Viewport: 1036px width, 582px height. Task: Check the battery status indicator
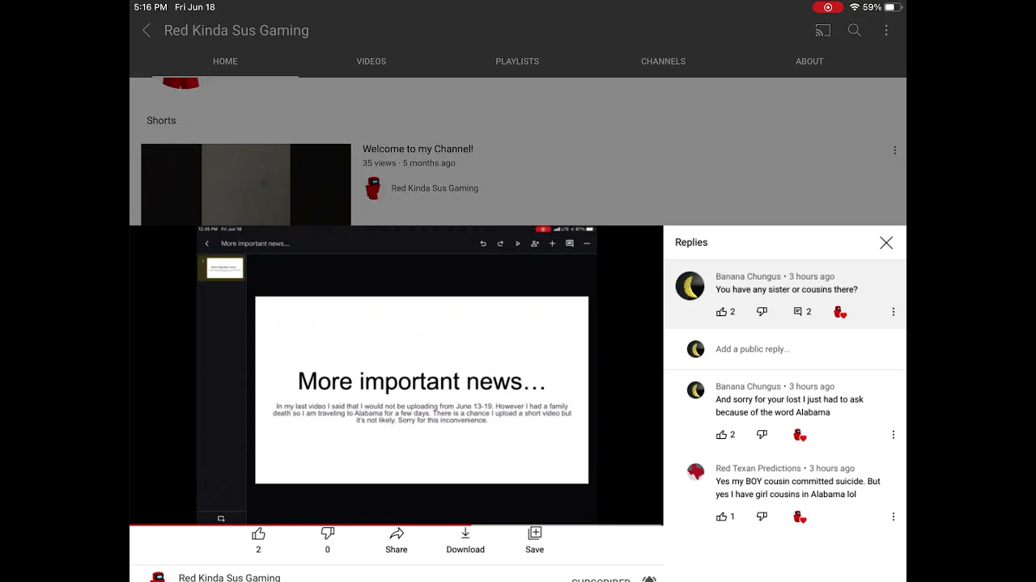[892, 7]
